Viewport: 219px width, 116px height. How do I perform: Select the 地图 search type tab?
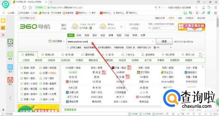[x=119, y=35]
